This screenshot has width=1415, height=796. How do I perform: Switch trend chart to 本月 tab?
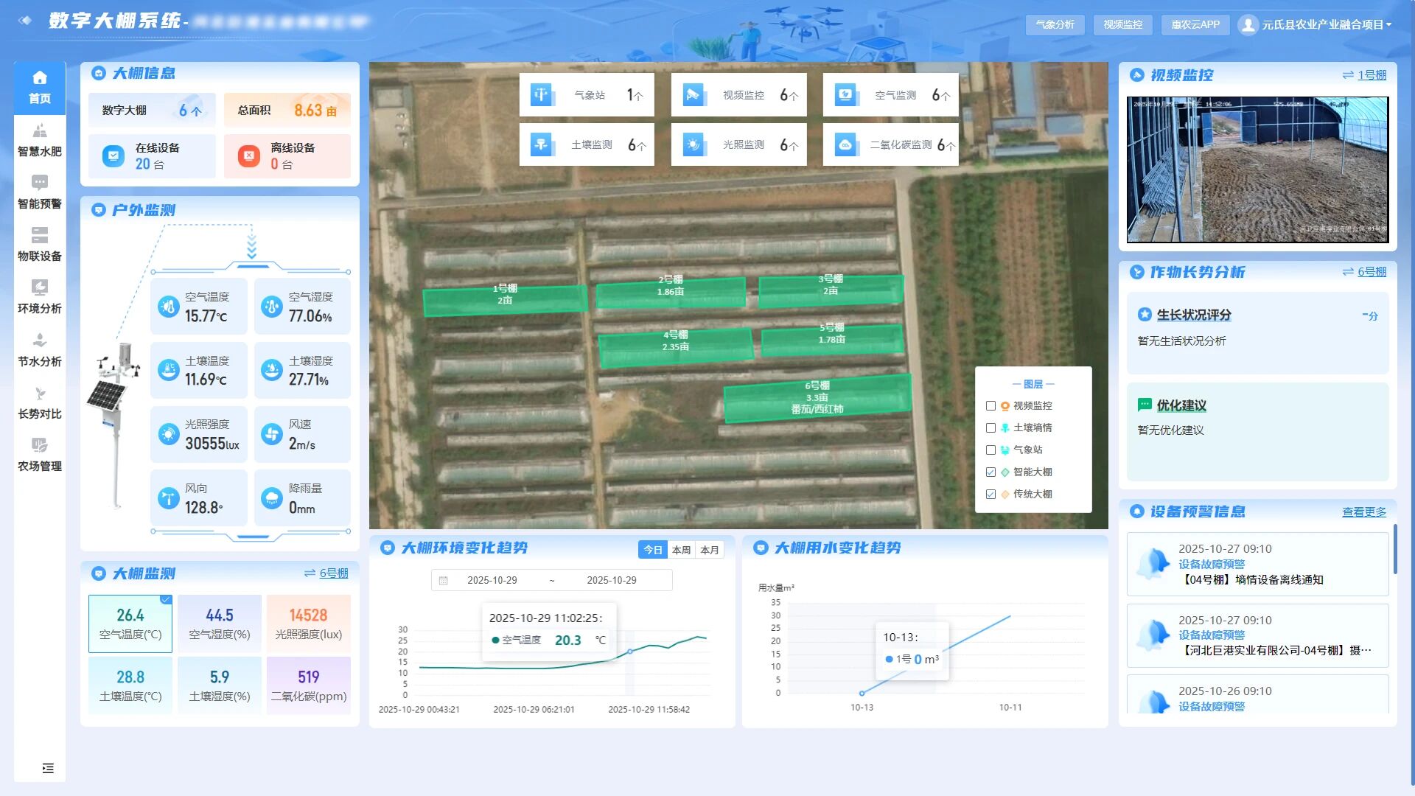(x=709, y=551)
